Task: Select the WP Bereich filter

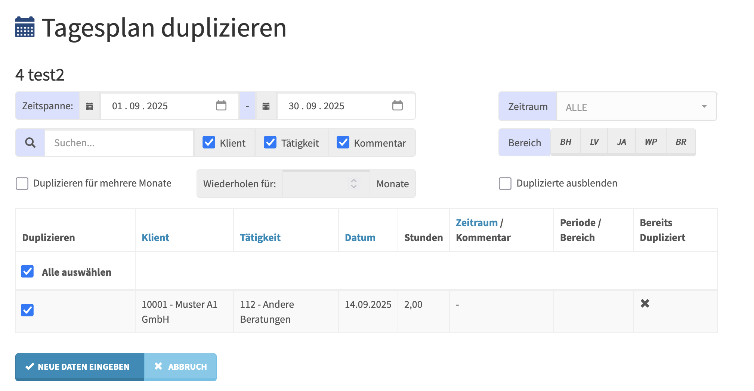Action: point(651,142)
